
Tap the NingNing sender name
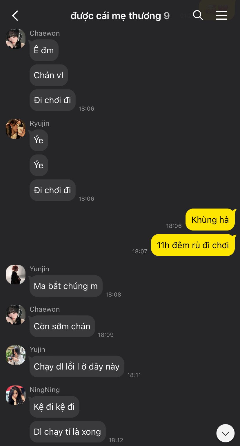[x=45, y=390]
